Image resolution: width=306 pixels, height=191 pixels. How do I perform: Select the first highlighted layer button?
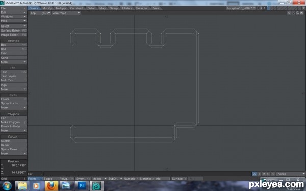pyautogui.click(x=268, y=8)
